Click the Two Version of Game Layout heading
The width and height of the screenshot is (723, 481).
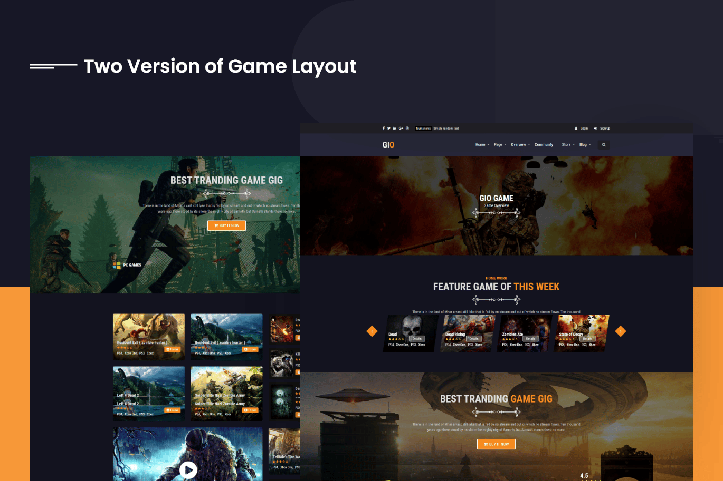point(220,66)
